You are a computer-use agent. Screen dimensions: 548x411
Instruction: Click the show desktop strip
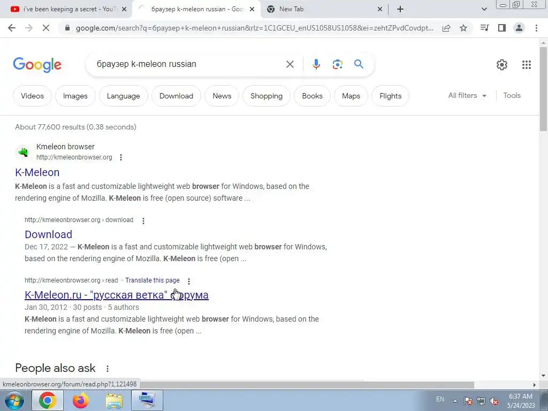(544, 400)
